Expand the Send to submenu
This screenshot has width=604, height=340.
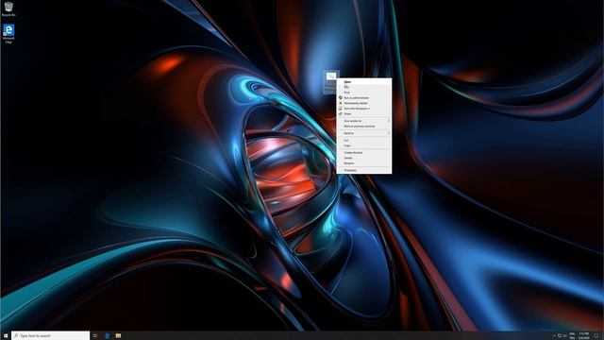(x=364, y=133)
